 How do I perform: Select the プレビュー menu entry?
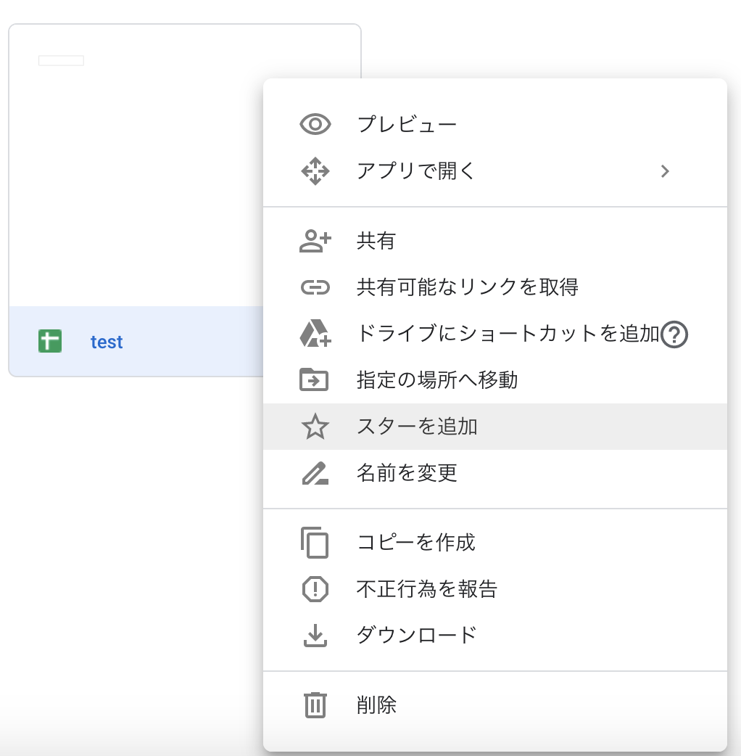pos(406,124)
